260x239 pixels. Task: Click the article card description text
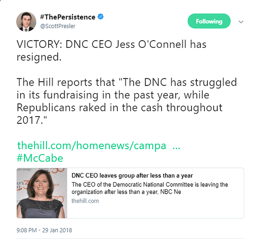tap(150, 188)
